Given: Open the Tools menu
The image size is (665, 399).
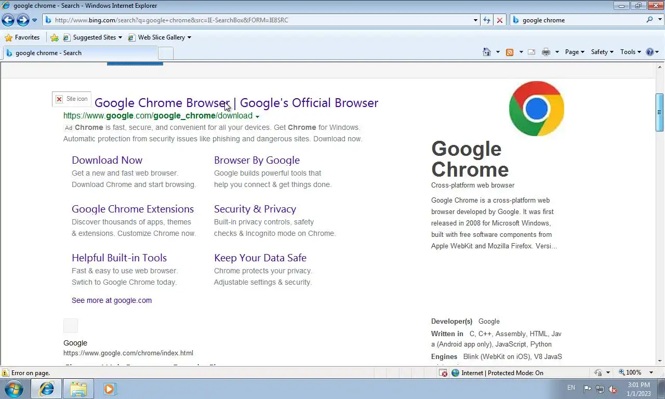Looking at the screenshot, I should coord(631,52).
